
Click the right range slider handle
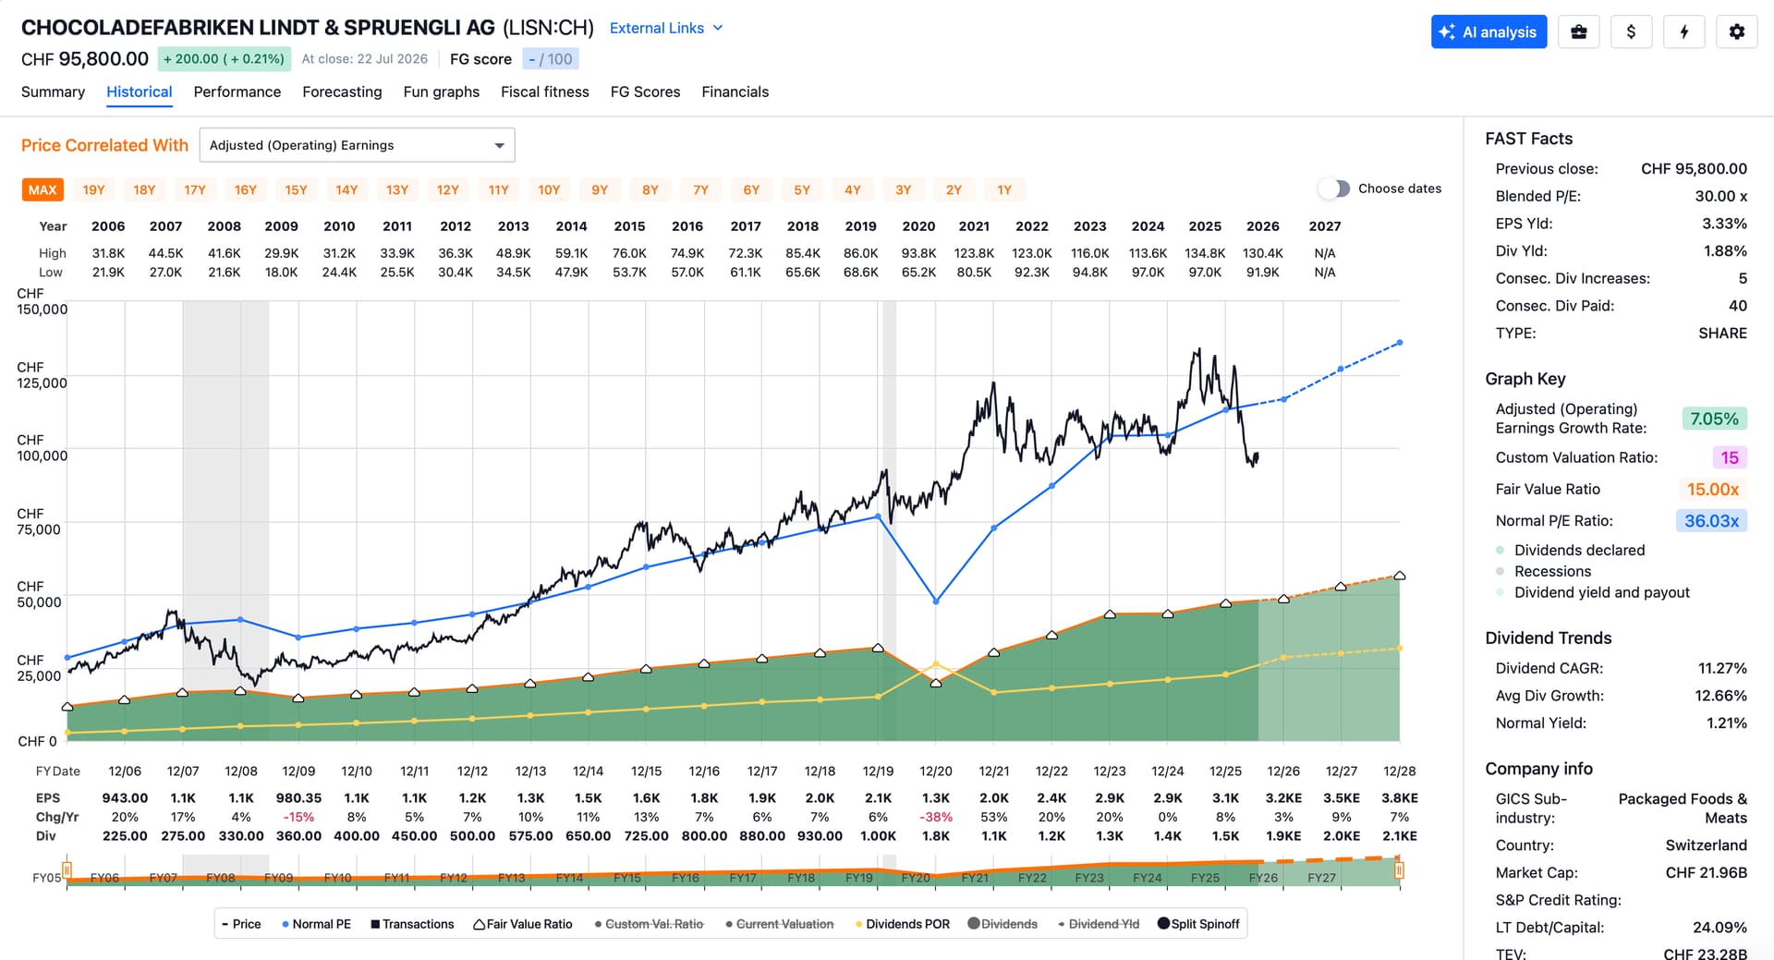point(1399,870)
